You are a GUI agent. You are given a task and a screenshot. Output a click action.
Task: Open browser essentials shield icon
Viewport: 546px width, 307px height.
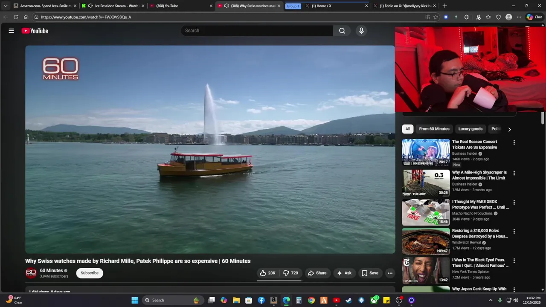pyautogui.click(x=498, y=17)
